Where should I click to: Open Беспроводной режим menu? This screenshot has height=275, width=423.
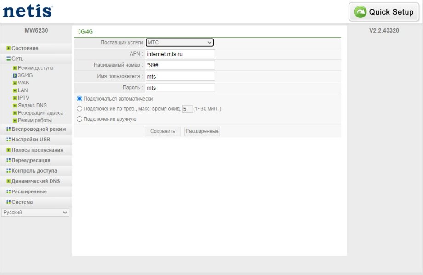coord(39,129)
